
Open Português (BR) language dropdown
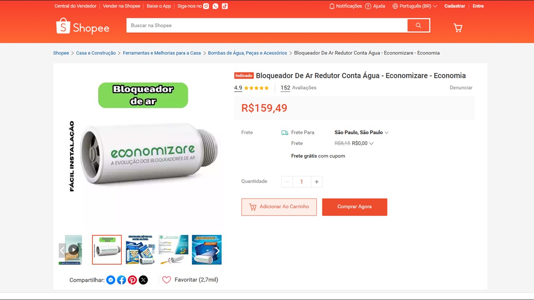click(415, 6)
